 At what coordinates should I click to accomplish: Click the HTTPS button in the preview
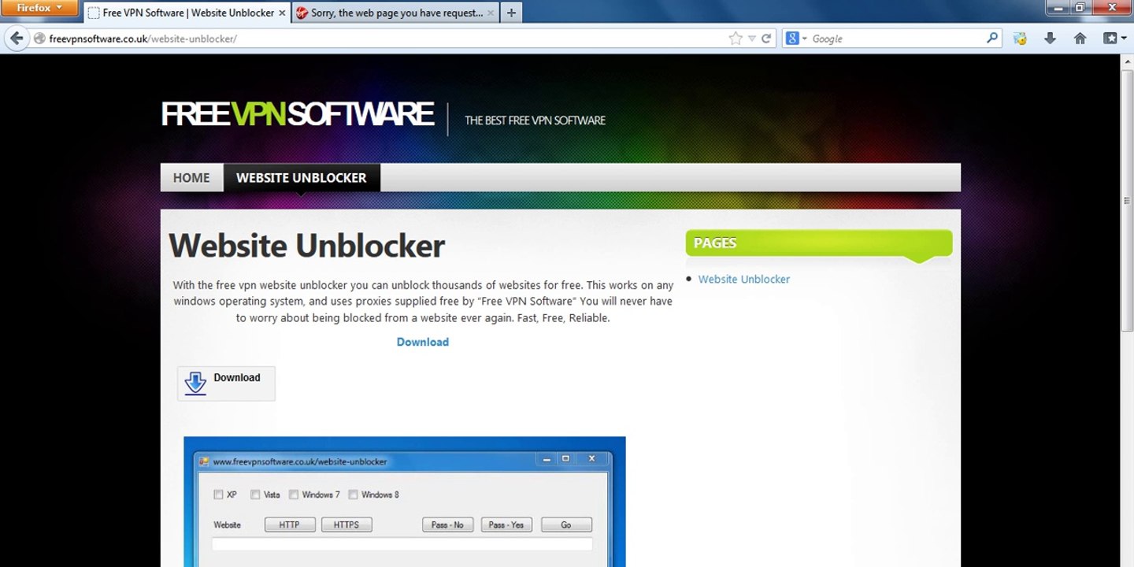tap(346, 524)
